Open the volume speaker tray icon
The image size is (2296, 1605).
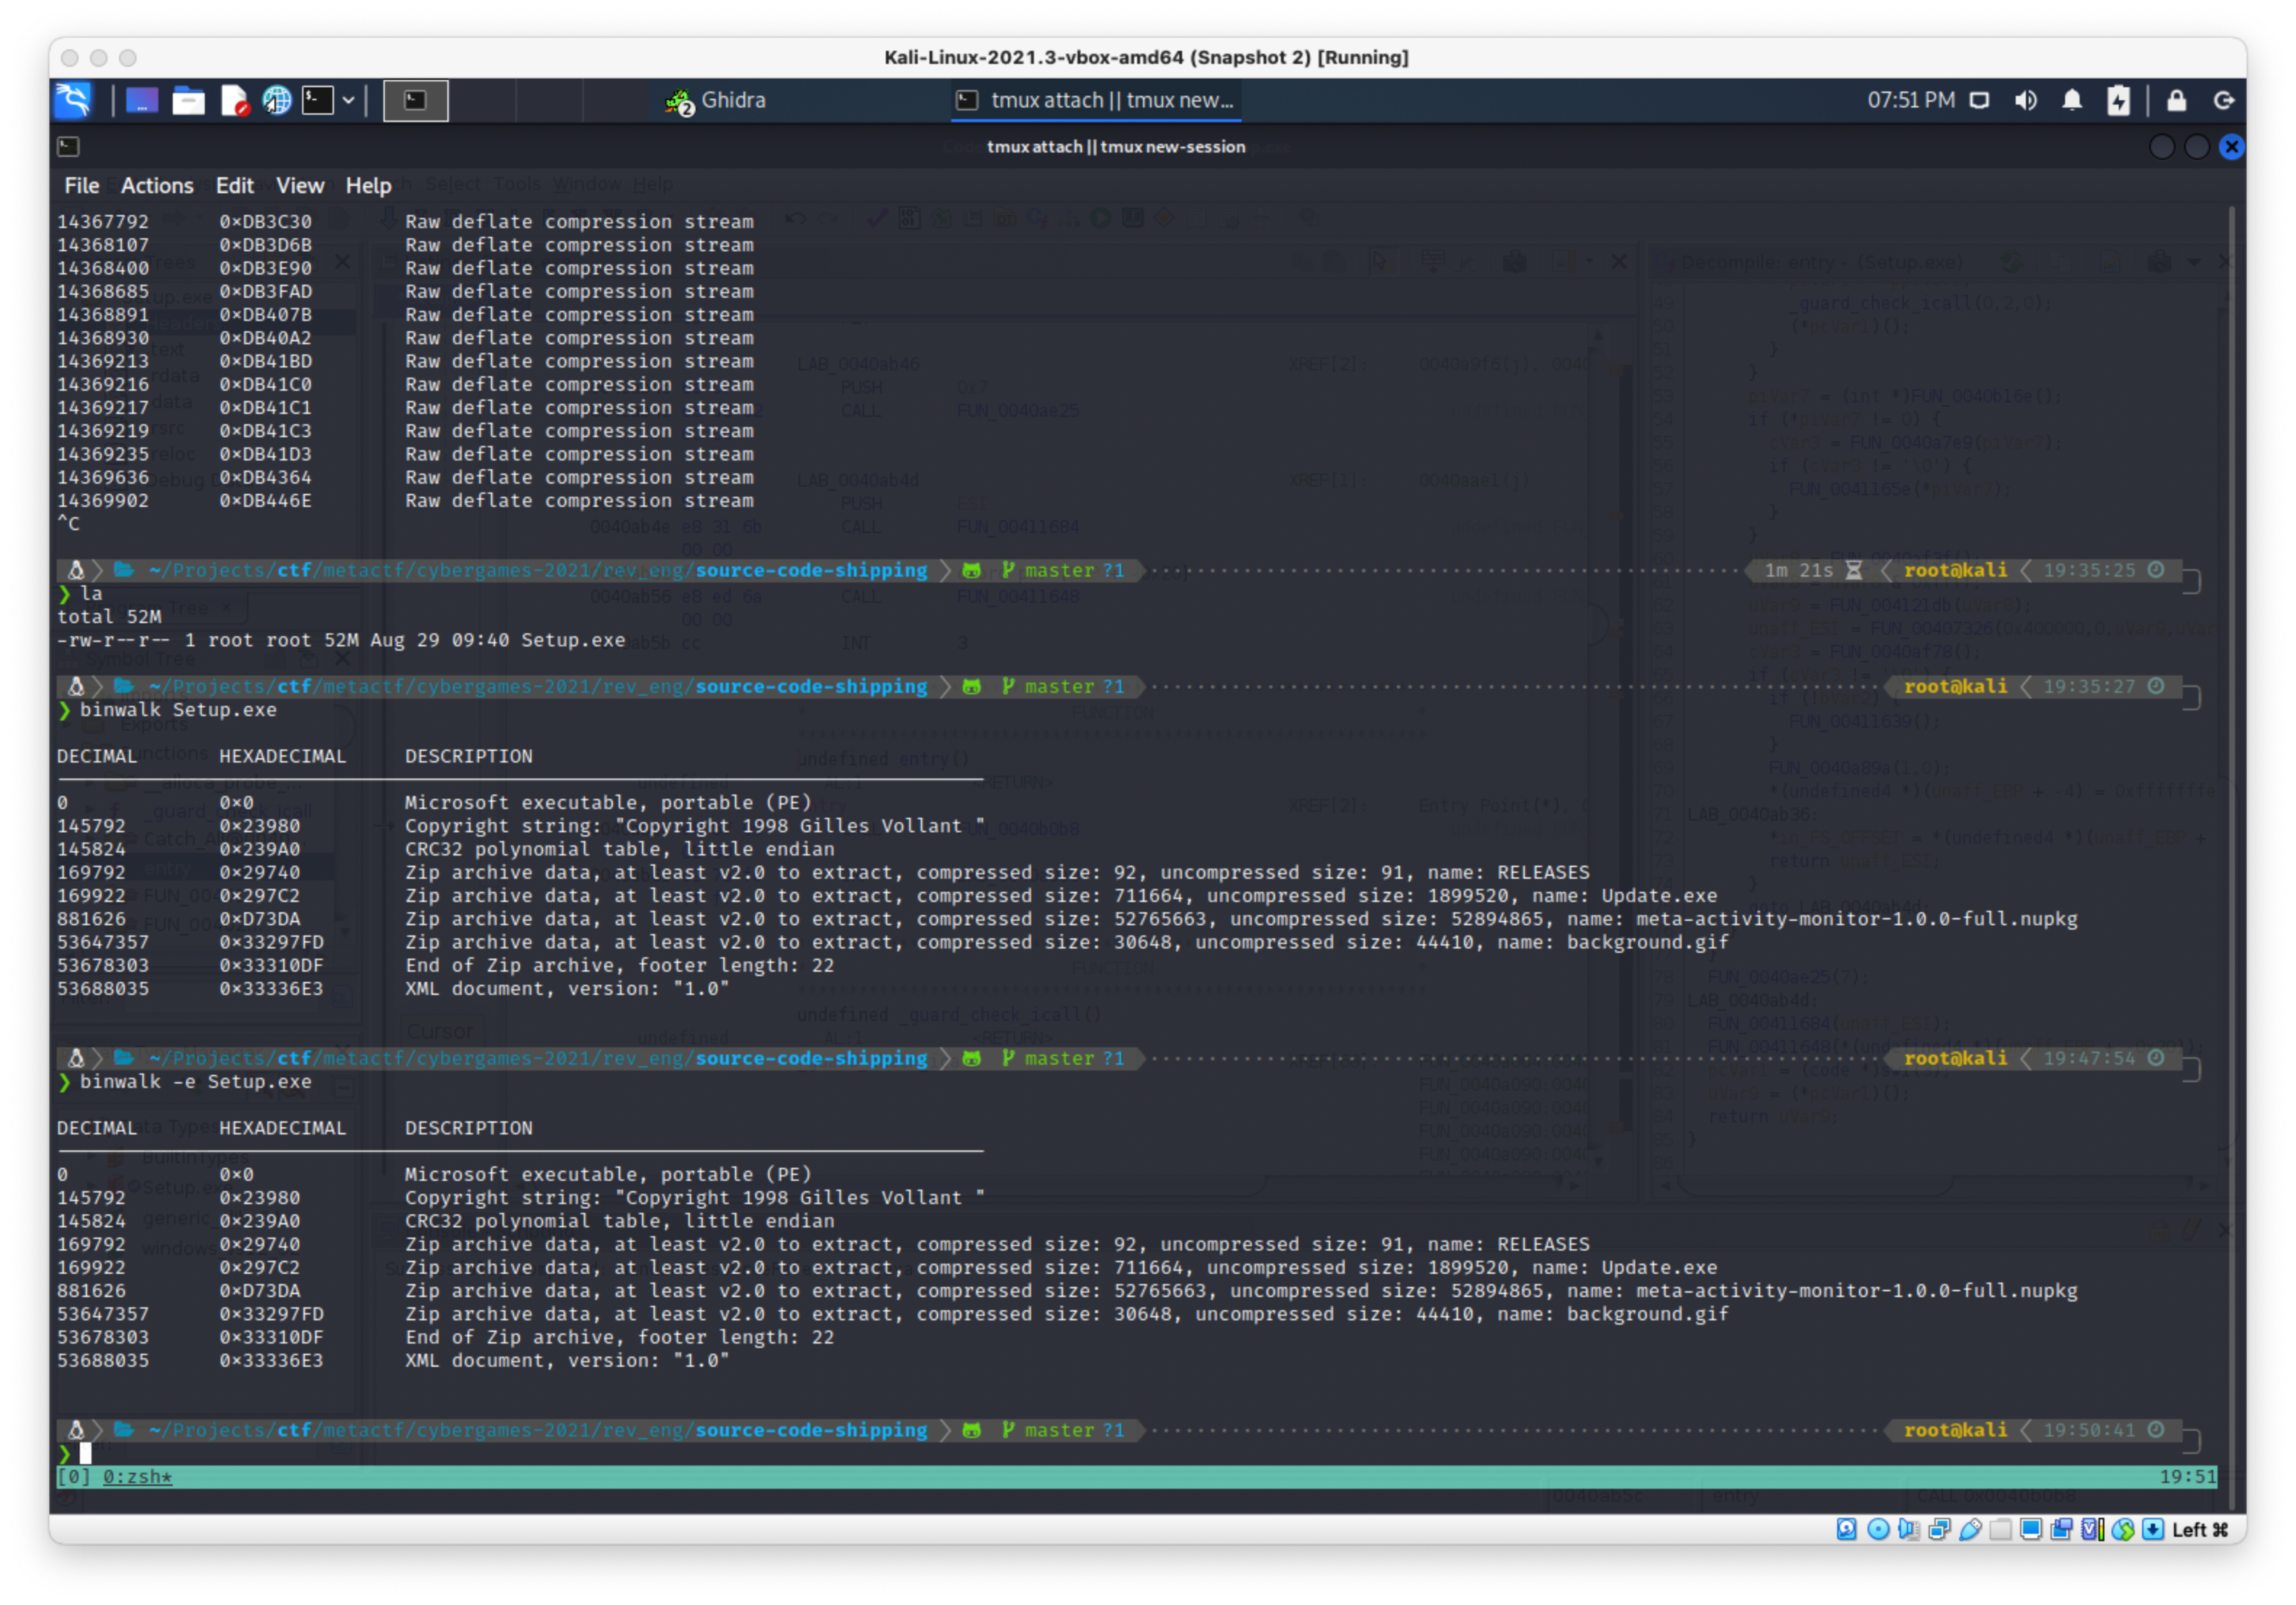click(x=2026, y=100)
